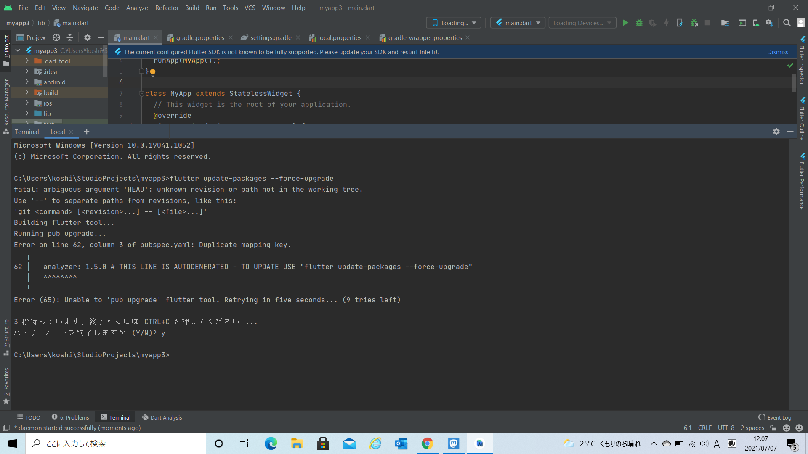Image resolution: width=808 pixels, height=454 pixels.
Task: Start debugging with the Debug icon
Action: click(639, 23)
